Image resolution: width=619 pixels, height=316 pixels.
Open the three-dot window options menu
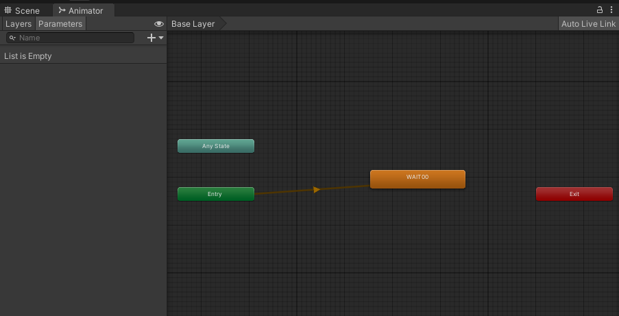611,10
